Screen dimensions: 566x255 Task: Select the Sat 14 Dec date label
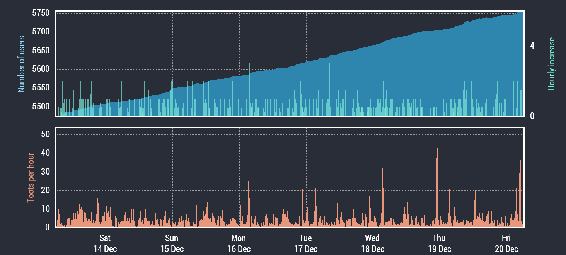click(105, 243)
